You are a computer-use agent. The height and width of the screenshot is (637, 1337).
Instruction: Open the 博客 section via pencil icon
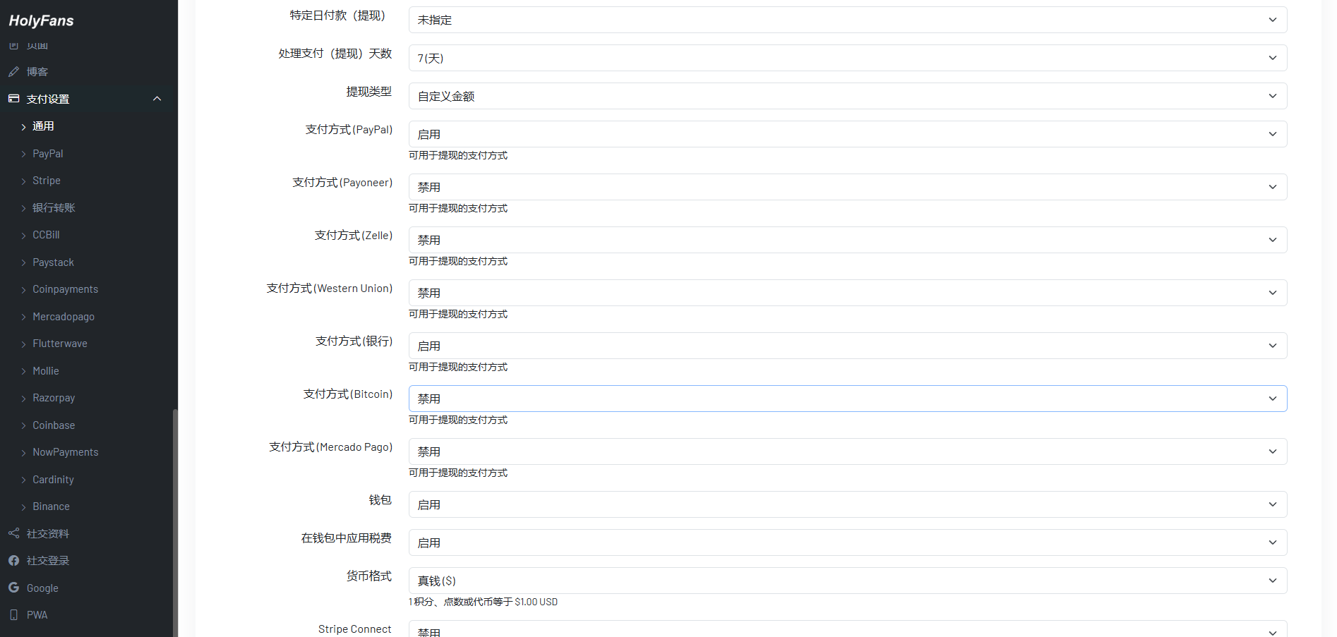(13, 71)
